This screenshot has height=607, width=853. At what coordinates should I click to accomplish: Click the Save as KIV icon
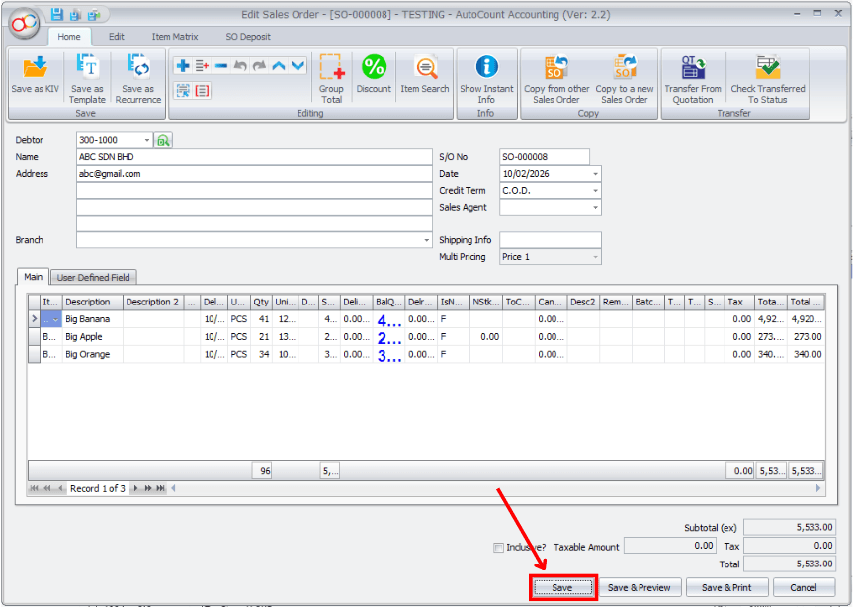click(x=36, y=69)
